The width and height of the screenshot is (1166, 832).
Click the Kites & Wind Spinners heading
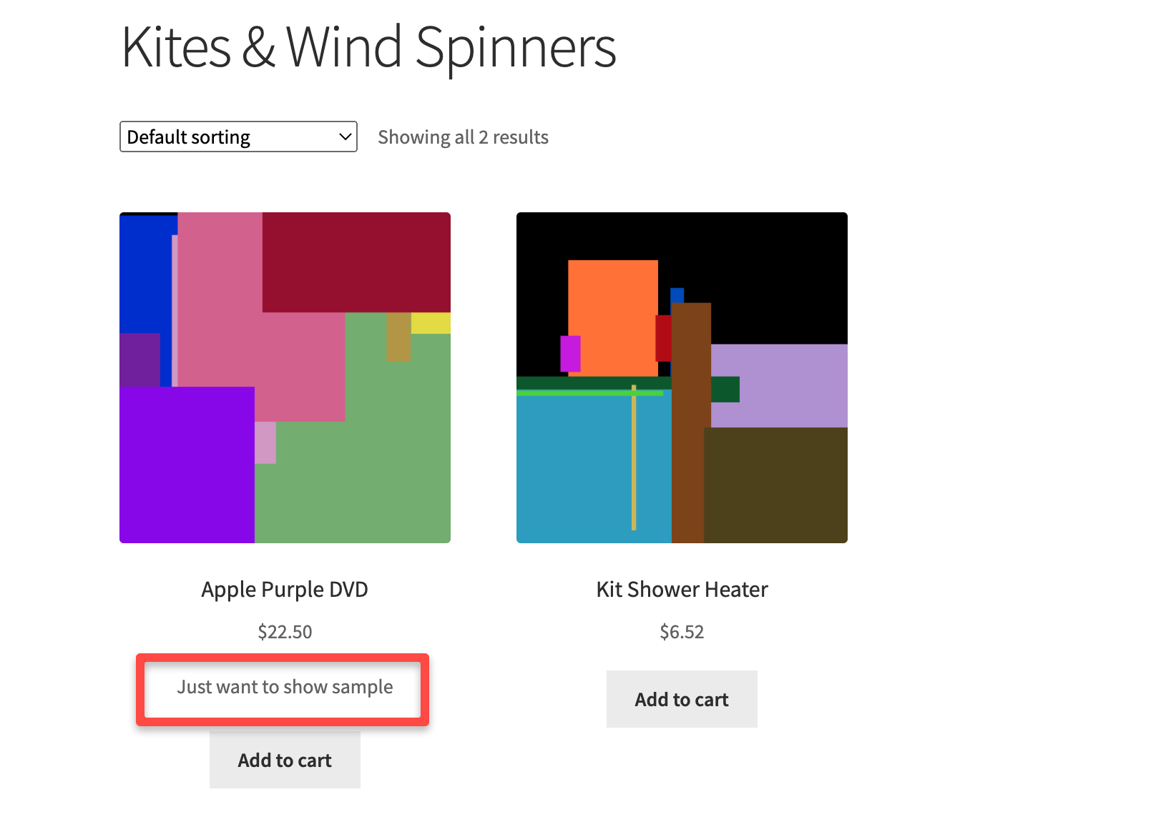coord(368,47)
